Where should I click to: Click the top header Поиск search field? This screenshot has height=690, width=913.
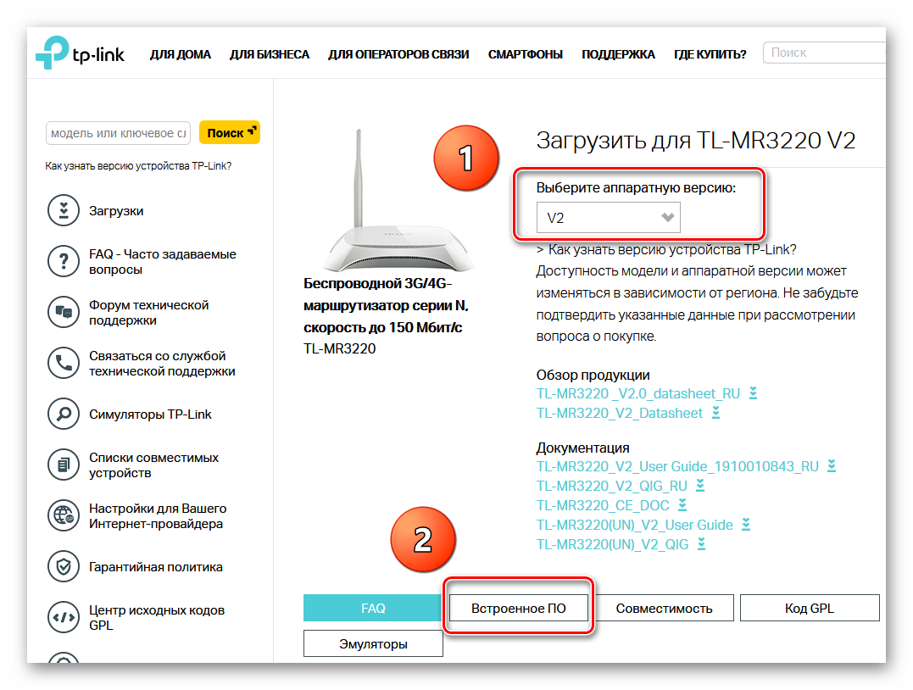(x=824, y=53)
